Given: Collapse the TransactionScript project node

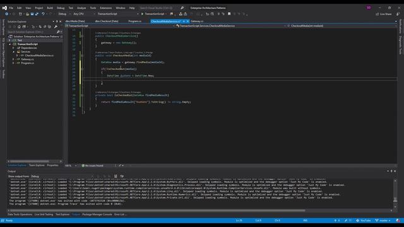Looking at the screenshot, I should (x=10, y=44).
